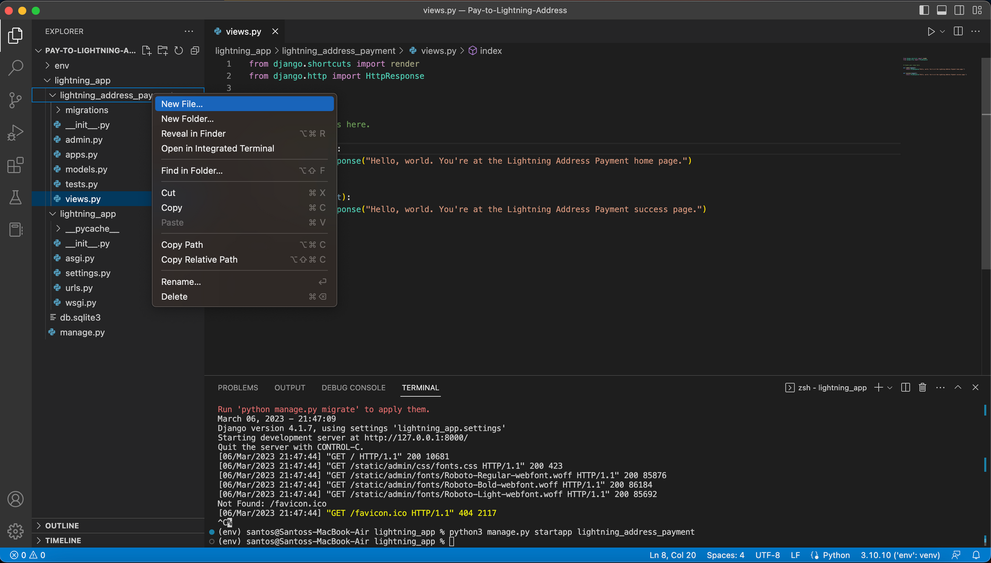Open the customize layout control

(977, 10)
